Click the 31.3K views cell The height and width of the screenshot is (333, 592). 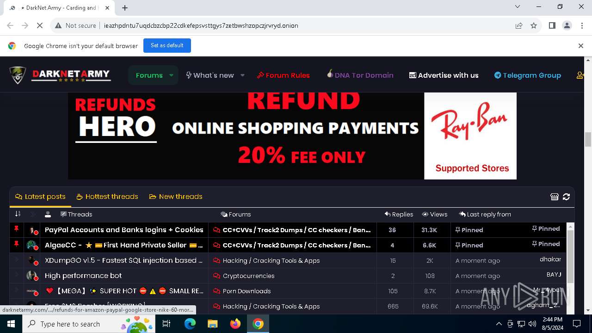click(429, 230)
